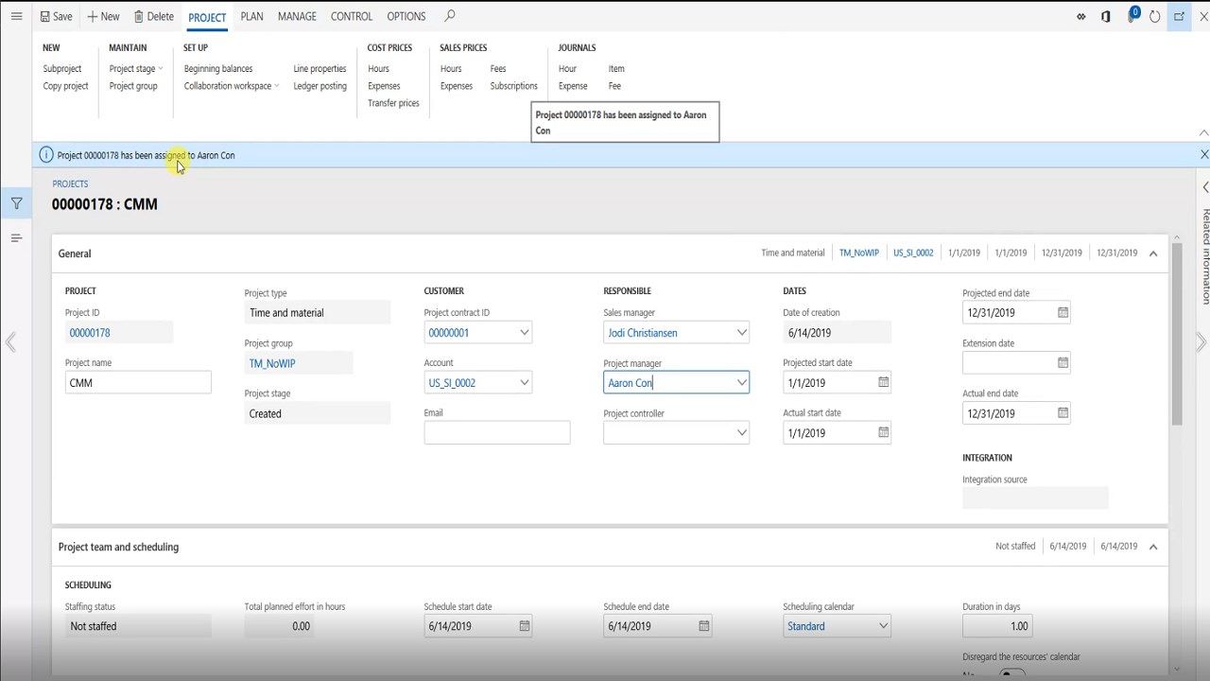Click the info icon in notification bar
Viewport: 1210px width, 681px height.
coord(45,154)
